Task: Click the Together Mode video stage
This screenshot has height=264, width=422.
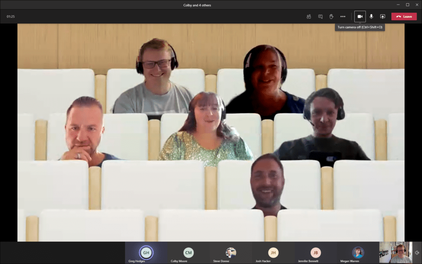Action: 211,132
